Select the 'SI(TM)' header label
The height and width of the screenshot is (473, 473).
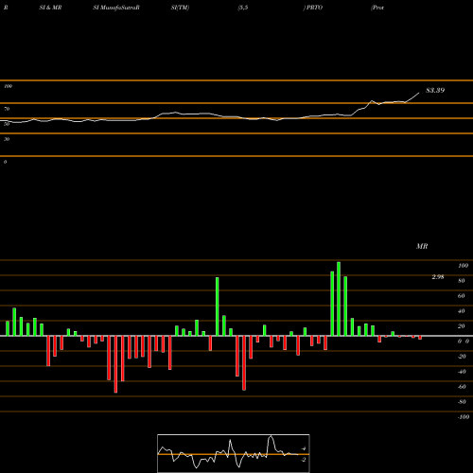181,8
